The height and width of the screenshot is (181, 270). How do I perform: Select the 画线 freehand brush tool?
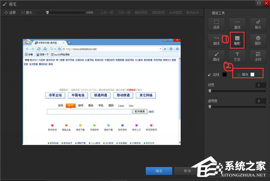pyautogui.click(x=216, y=57)
